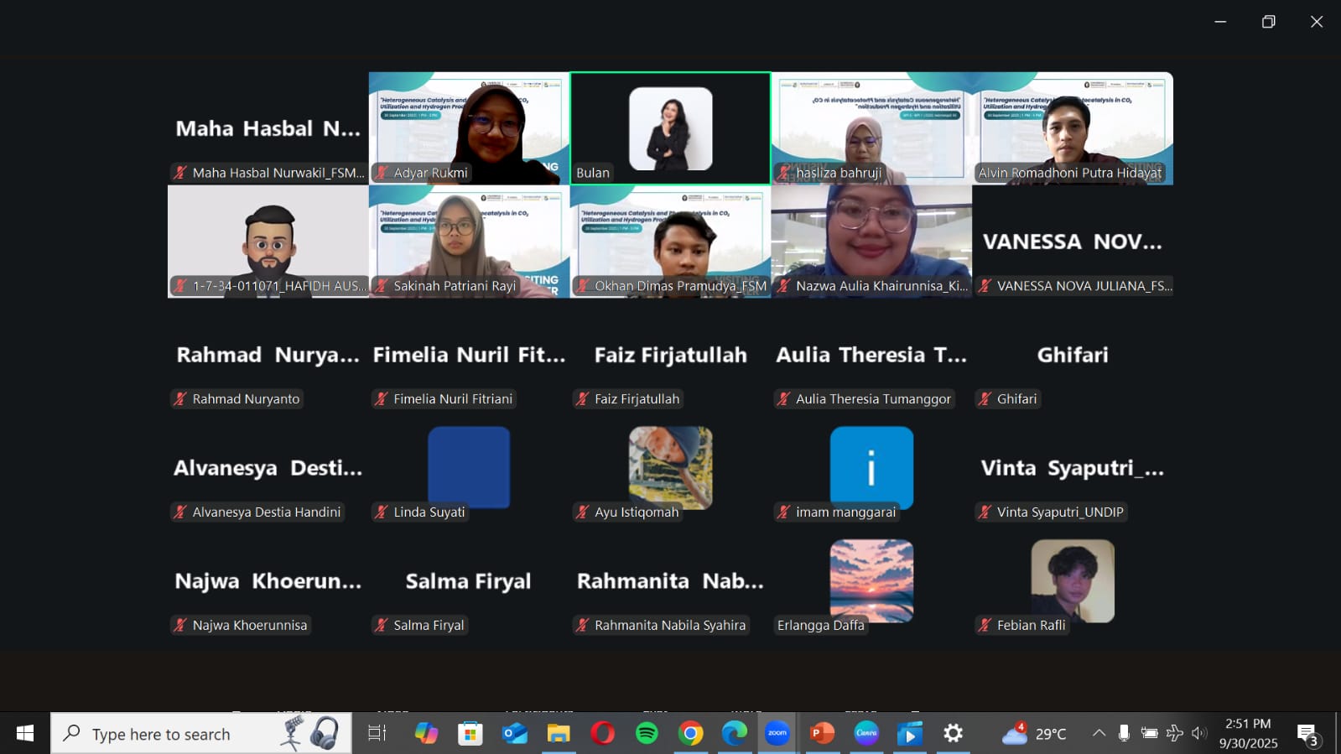Click the Zoom icon in taskbar
Image resolution: width=1341 pixels, height=754 pixels.
tap(777, 734)
